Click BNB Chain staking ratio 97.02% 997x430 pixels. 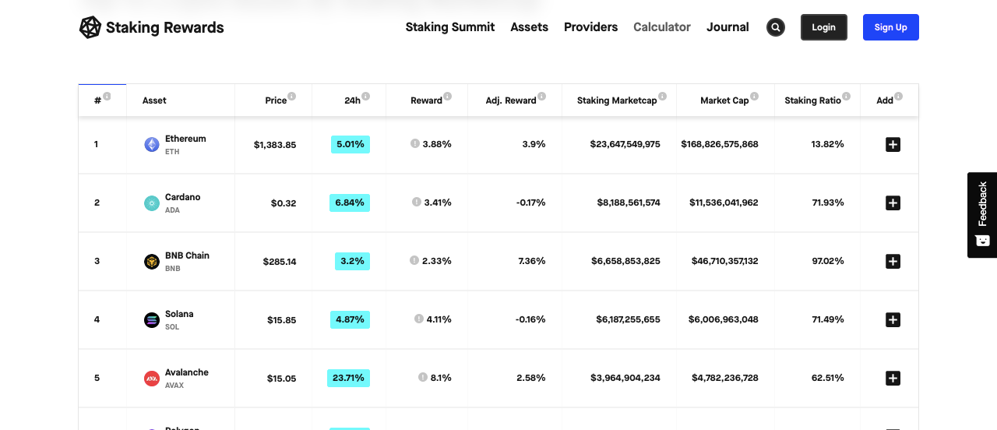(828, 261)
